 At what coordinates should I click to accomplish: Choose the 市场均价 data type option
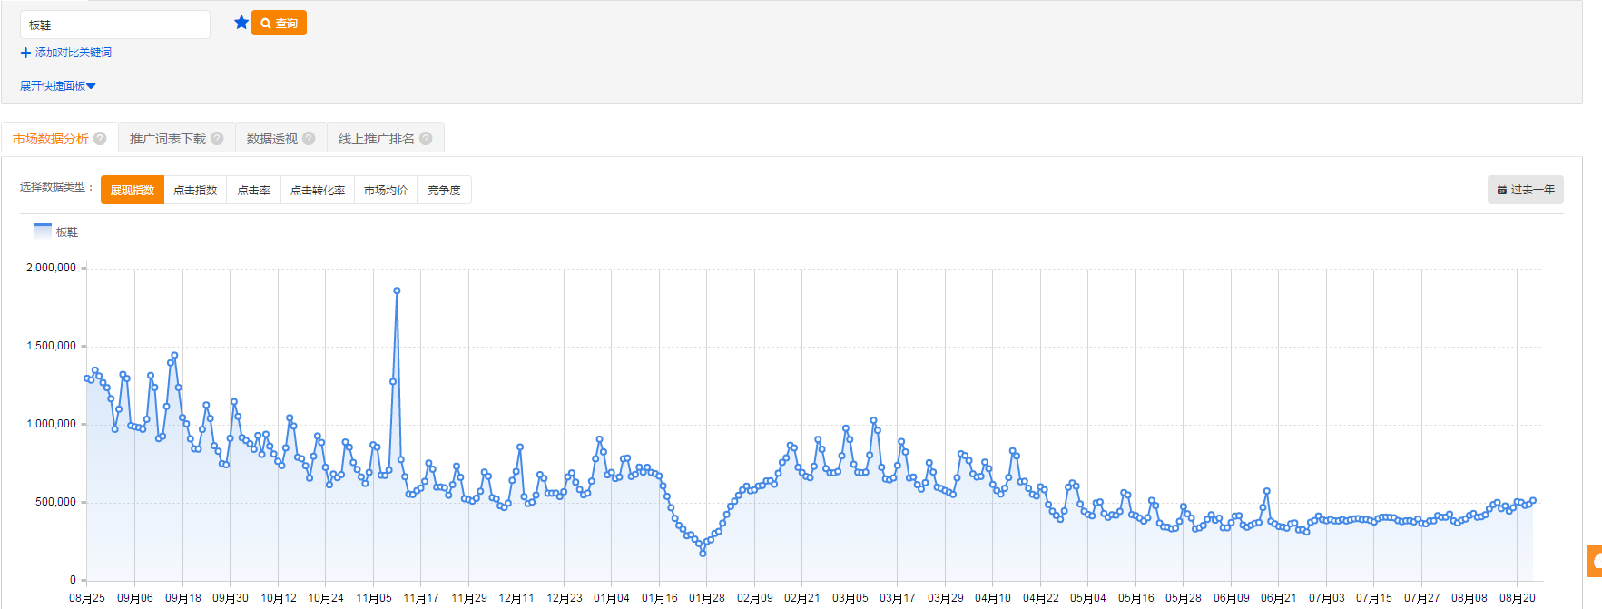pyautogui.click(x=385, y=190)
